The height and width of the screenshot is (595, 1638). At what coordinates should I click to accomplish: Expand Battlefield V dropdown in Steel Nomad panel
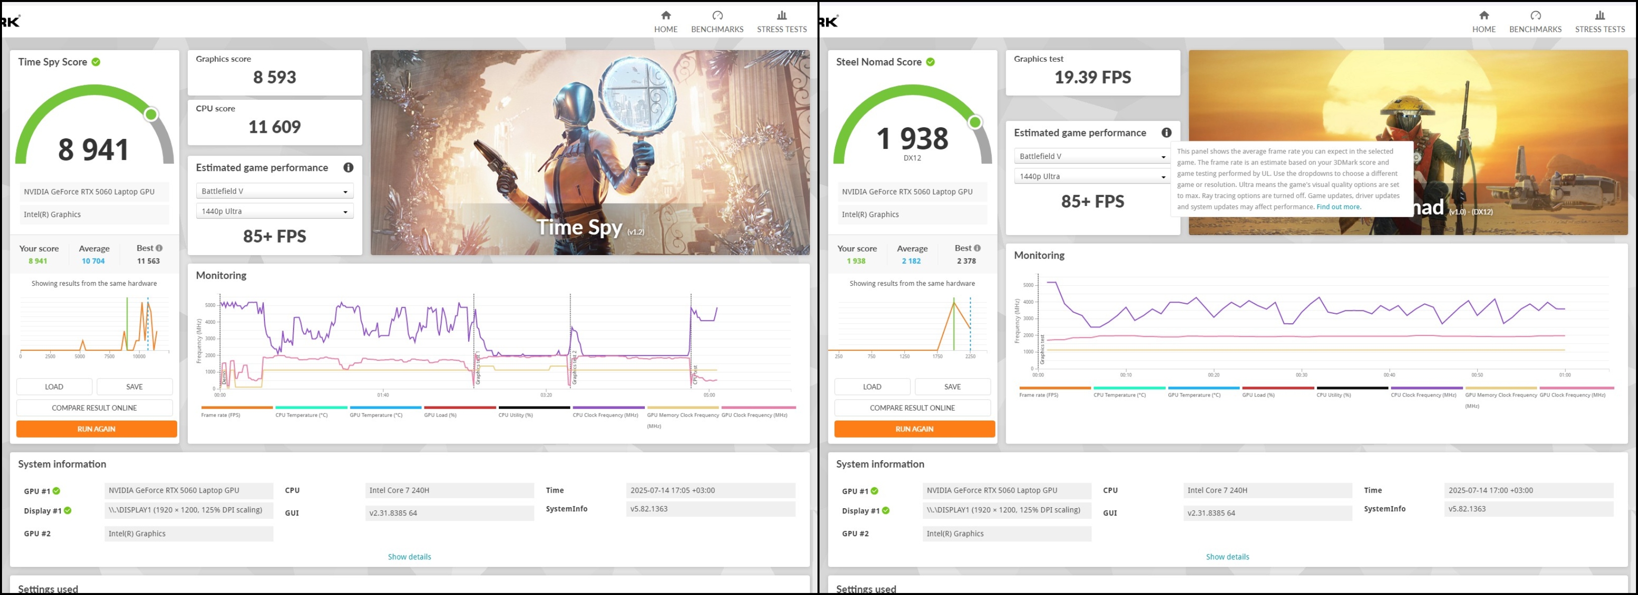coord(1091,156)
